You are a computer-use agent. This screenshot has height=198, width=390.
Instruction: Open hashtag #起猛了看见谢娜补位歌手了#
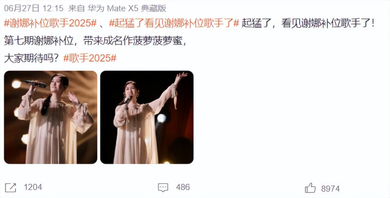click(174, 23)
